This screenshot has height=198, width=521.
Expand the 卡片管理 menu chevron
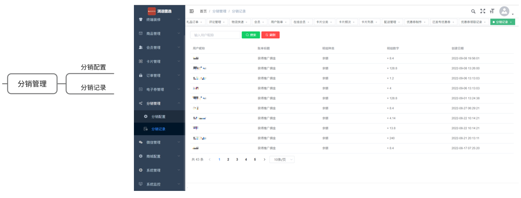179,62
